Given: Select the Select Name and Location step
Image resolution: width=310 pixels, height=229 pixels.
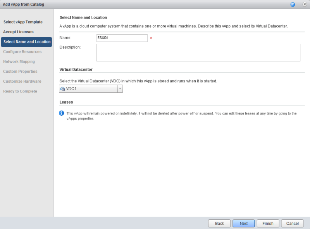Looking at the screenshot, I should pyautogui.click(x=27, y=42).
